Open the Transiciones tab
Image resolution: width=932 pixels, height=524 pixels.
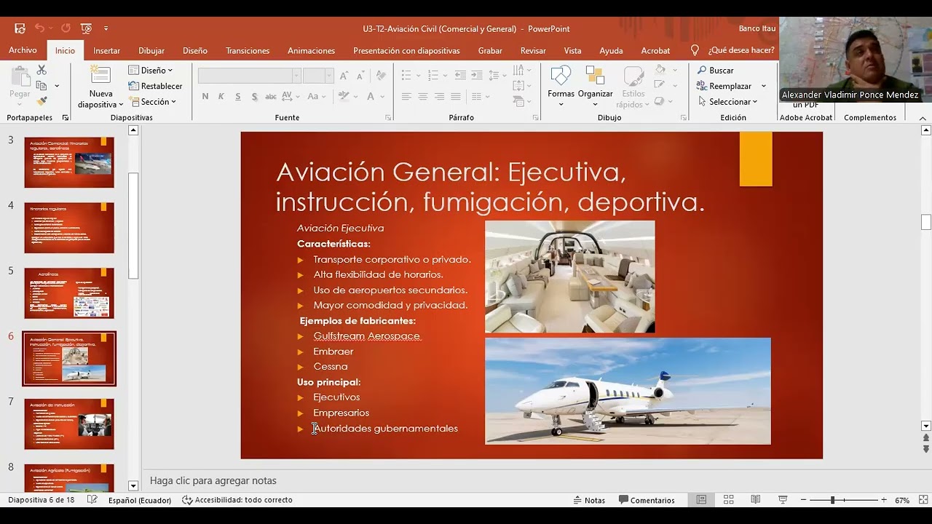pyautogui.click(x=248, y=50)
